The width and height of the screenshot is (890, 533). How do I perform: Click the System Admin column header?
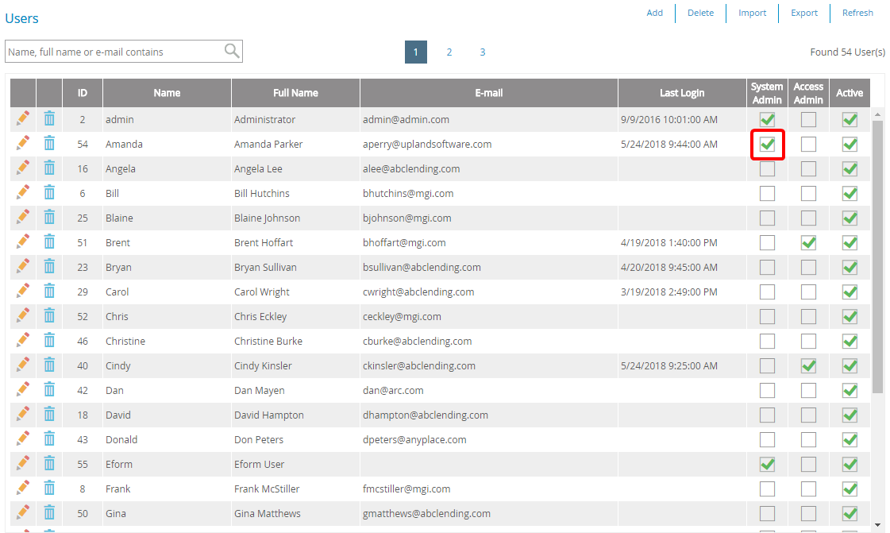tap(767, 92)
